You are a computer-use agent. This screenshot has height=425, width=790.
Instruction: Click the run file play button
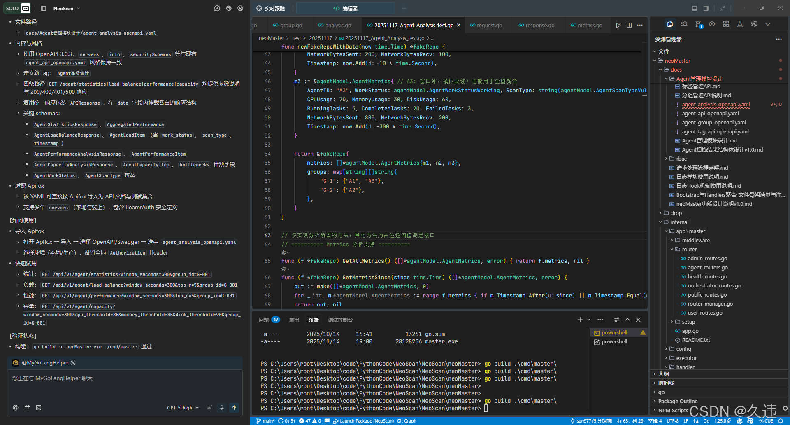[x=618, y=25]
